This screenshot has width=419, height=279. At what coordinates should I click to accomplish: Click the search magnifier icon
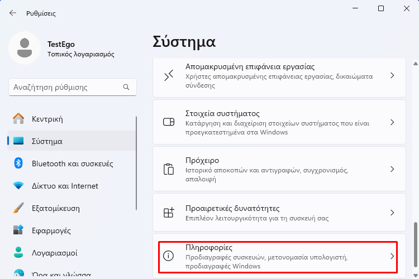tap(126, 87)
